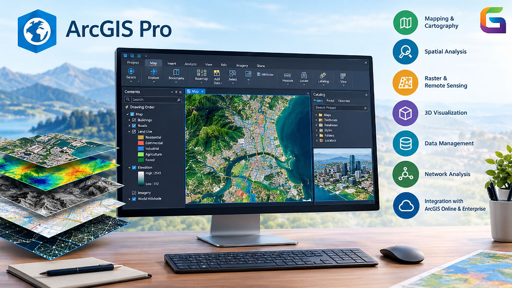512x288 pixels.
Task: Click the Commercial red color swatch
Action: pyautogui.click(x=141, y=143)
